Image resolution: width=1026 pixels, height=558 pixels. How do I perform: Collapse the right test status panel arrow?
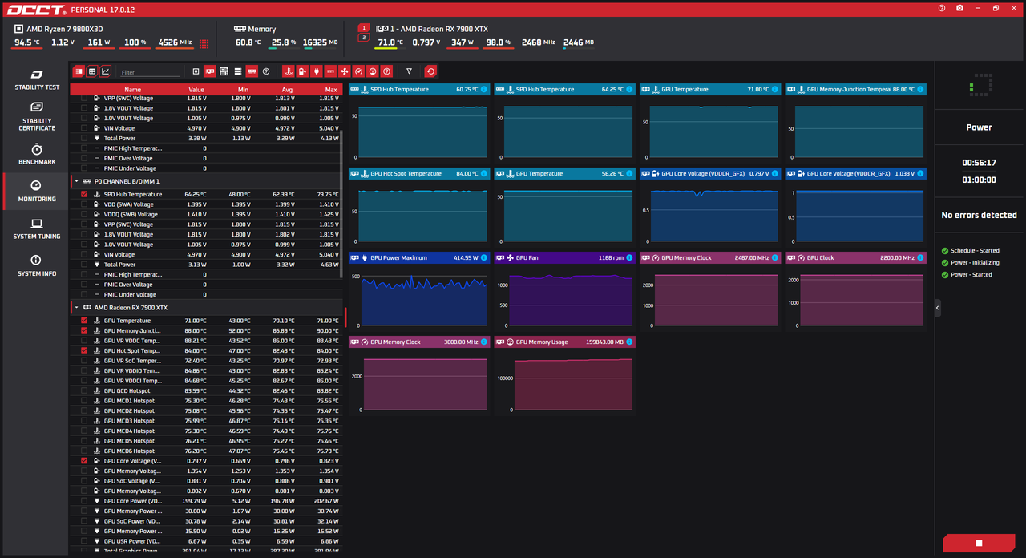(x=938, y=308)
